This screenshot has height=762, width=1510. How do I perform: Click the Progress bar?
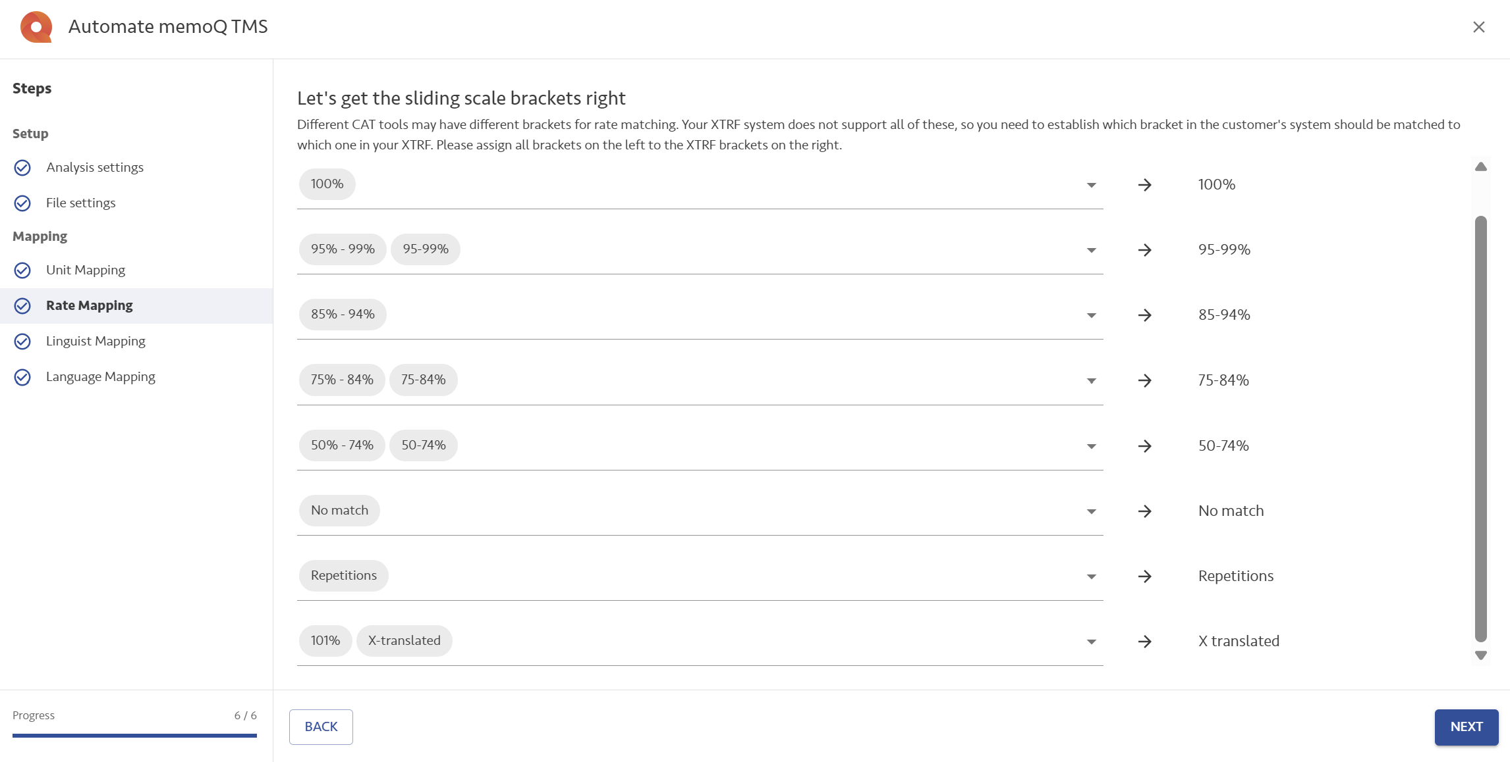(x=134, y=736)
